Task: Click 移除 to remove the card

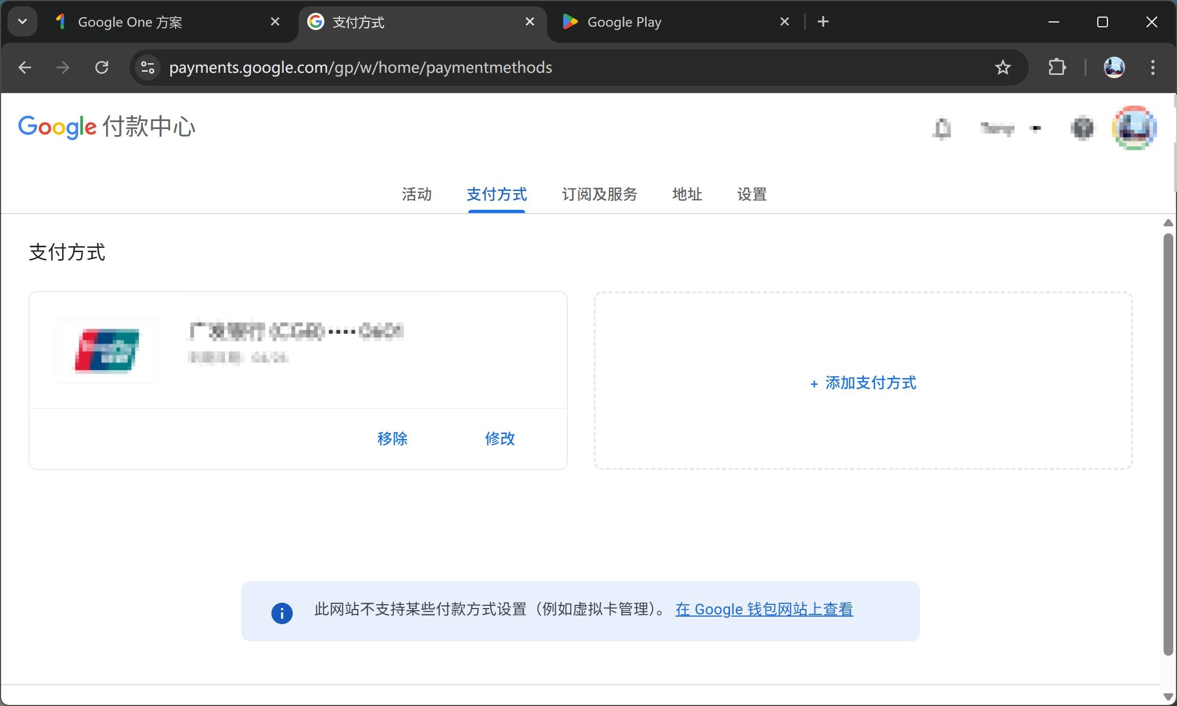Action: point(392,438)
